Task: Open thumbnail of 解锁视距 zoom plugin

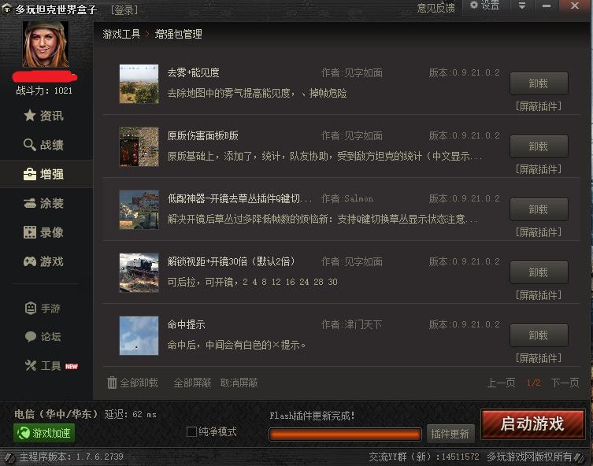Action: pyautogui.click(x=139, y=272)
